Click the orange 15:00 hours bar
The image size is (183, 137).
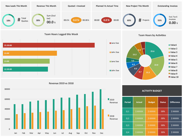[30, 53]
